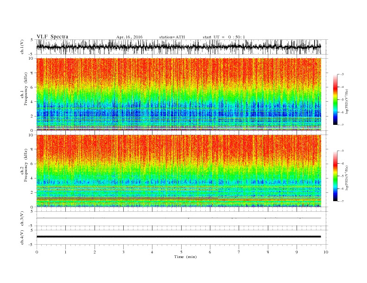Click the "8" kHz tick on ch.1 frequency axis
Viewport: 367px width, 283px height.
[32, 73]
